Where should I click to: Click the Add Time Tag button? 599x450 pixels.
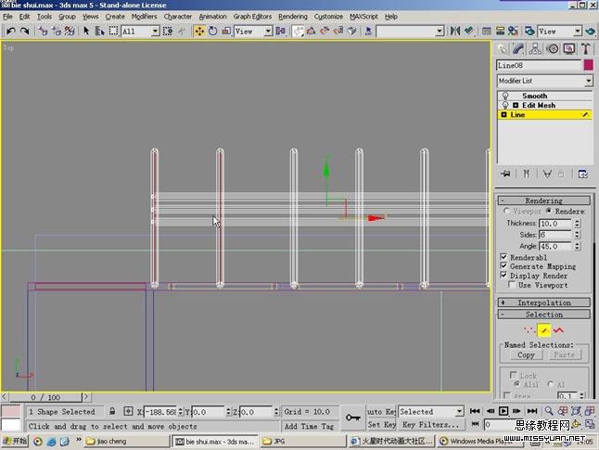[309, 426]
